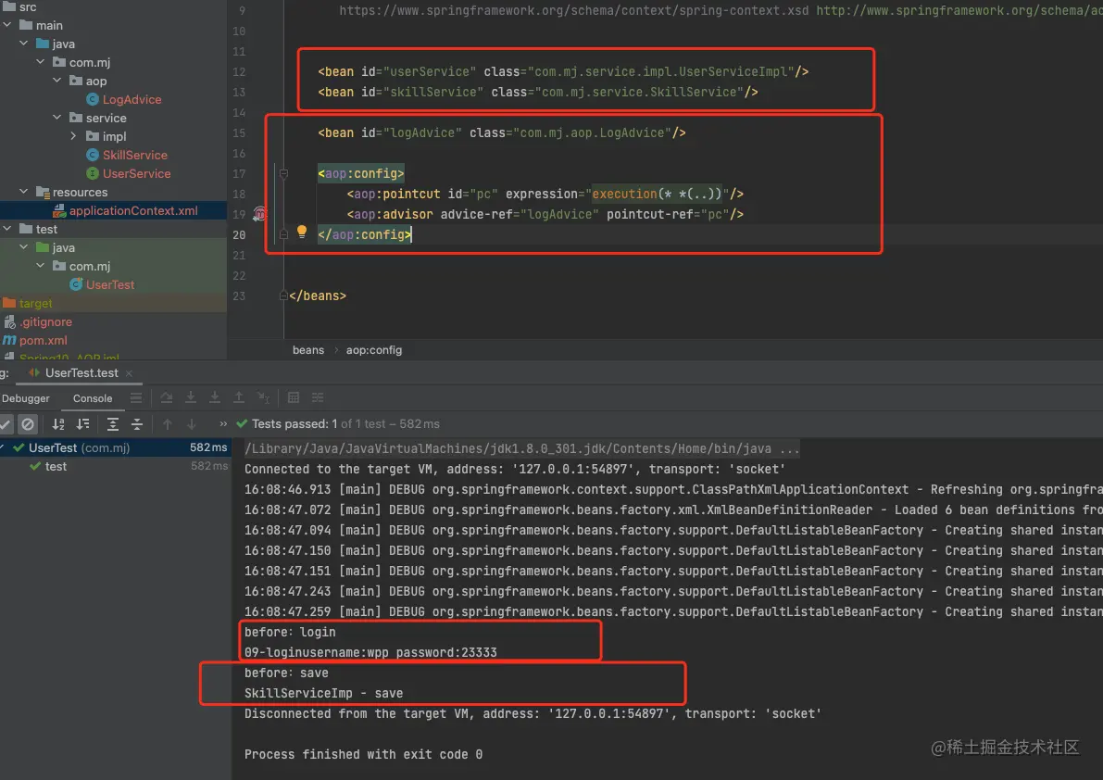
Task: Click fold marker at line 20
Action: coord(283,234)
